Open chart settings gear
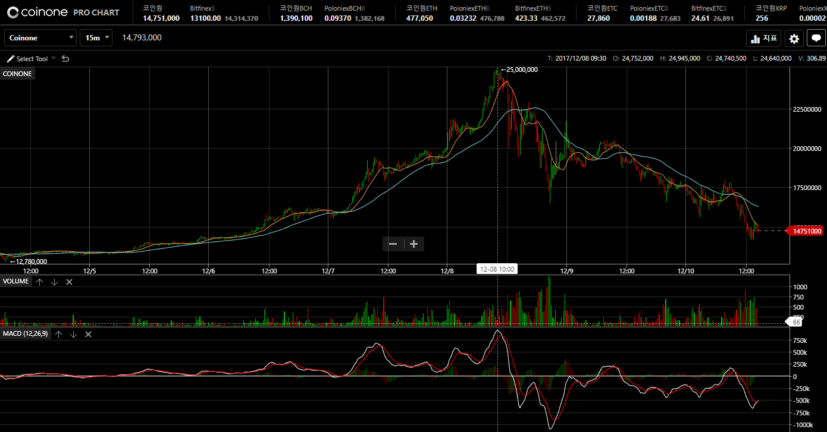 [794, 39]
